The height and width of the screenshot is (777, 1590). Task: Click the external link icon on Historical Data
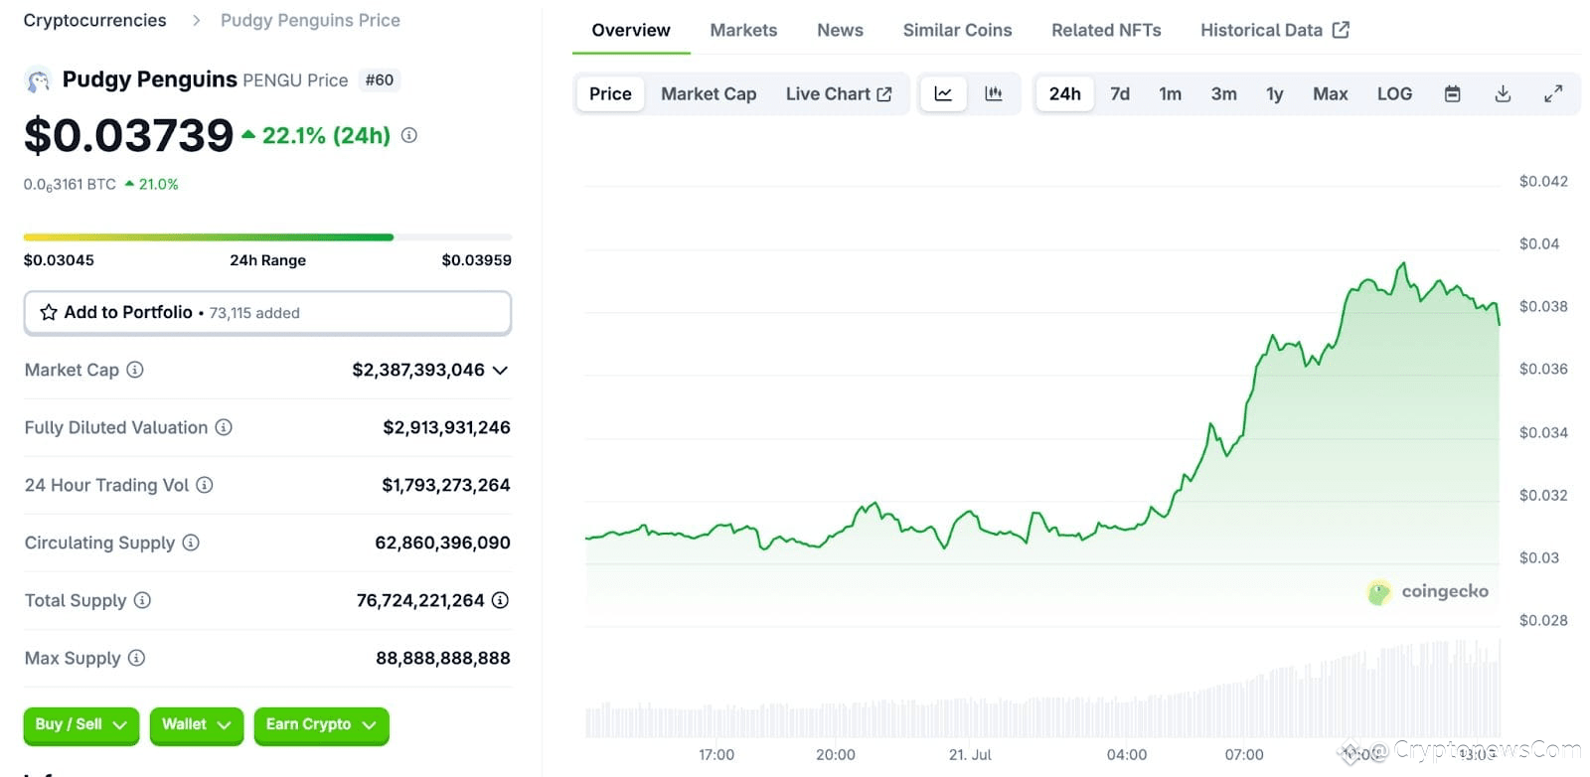tap(1341, 30)
